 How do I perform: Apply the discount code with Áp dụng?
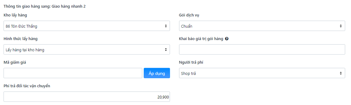[157, 73]
